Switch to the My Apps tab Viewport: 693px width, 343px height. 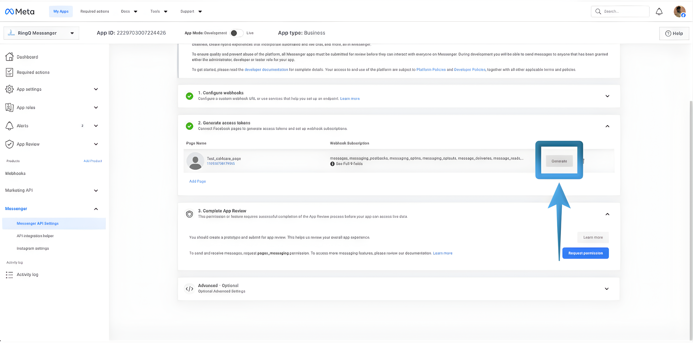pyautogui.click(x=60, y=11)
